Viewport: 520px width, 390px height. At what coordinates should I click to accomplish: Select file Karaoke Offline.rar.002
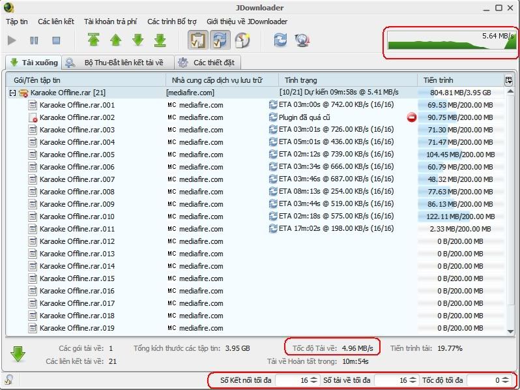(x=77, y=117)
